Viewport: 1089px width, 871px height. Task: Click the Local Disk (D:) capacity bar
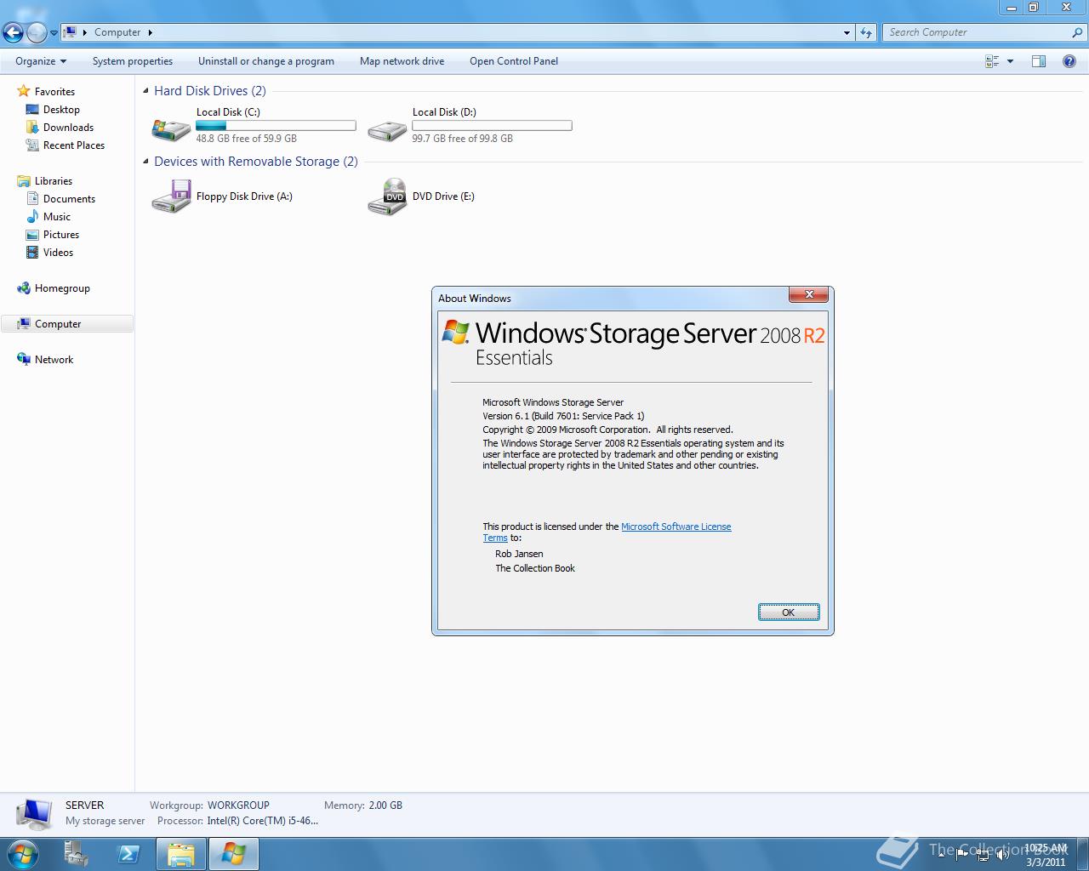pyautogui.click(x=492, y=126)
